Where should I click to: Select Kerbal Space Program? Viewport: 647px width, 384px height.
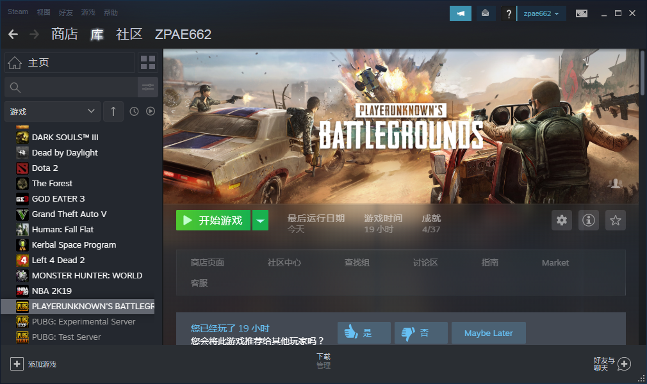pos(78,244)
